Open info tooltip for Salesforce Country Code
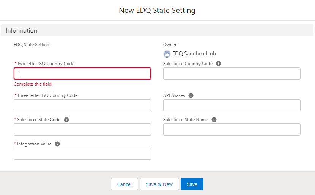The image size is (315, 195). coord(219,64)
